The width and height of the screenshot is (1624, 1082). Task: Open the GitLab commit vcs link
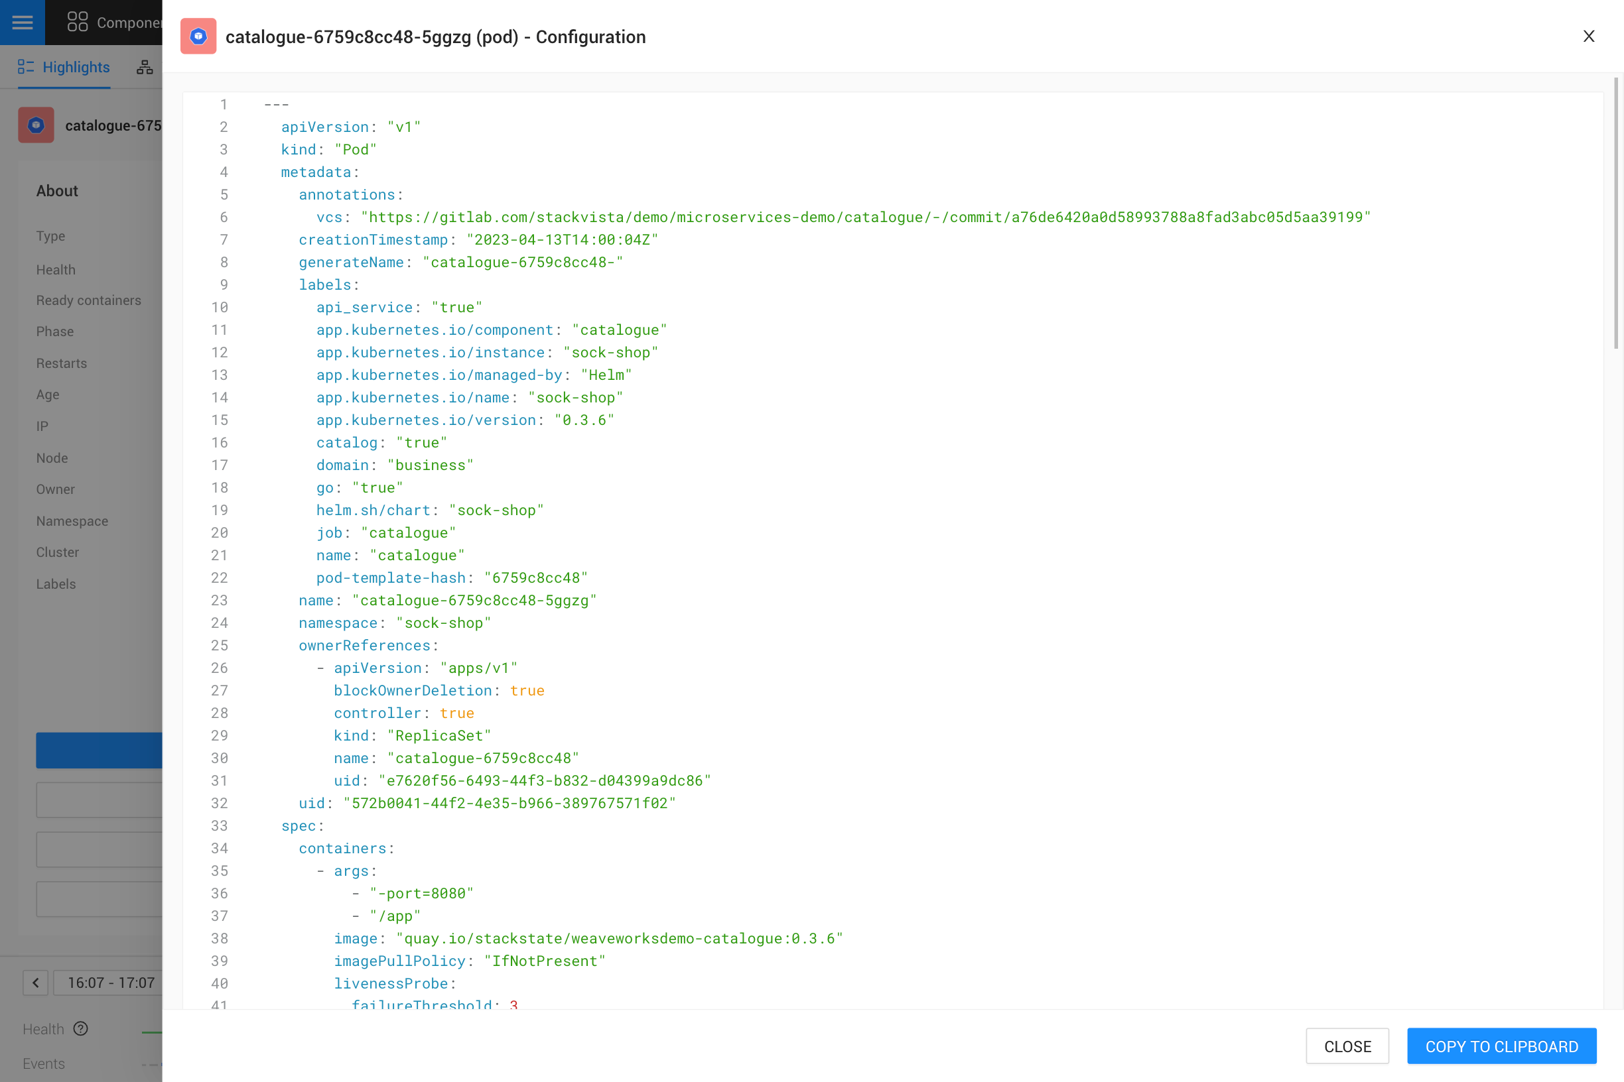[864, 217]
